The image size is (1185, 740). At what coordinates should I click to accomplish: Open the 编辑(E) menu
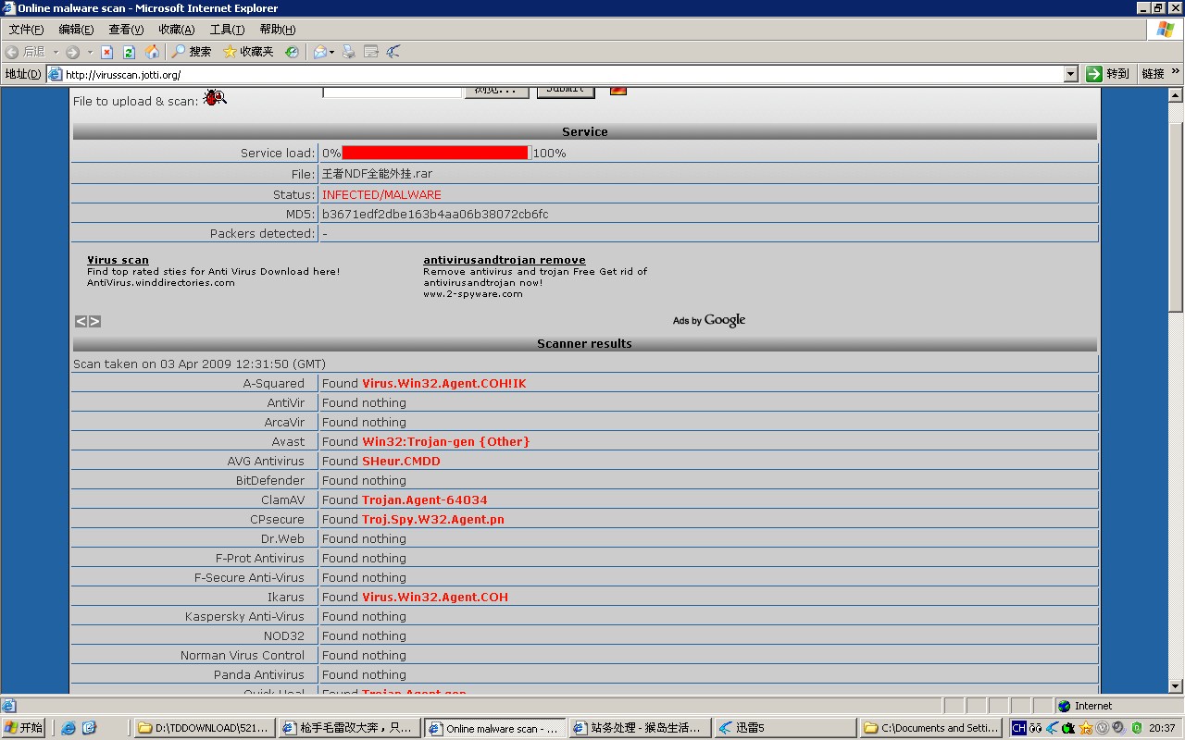pos(76,30)
